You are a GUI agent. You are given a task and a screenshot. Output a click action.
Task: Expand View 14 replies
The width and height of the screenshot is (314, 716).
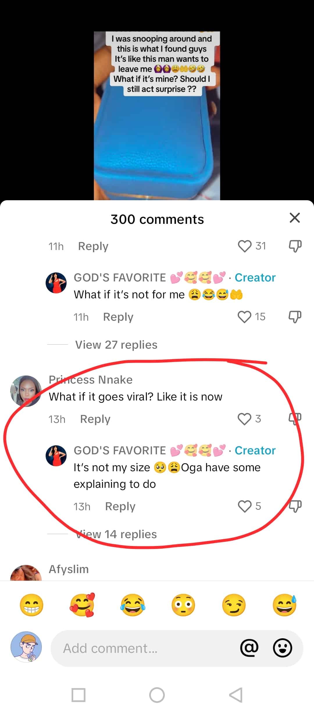pos(116,534)
